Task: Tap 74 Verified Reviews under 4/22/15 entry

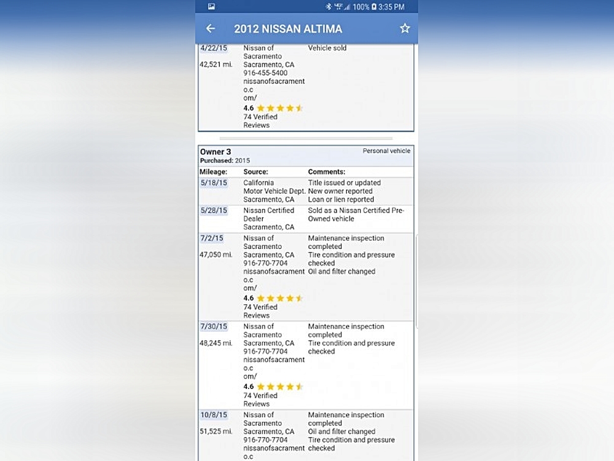Action: tap(260, 121)
